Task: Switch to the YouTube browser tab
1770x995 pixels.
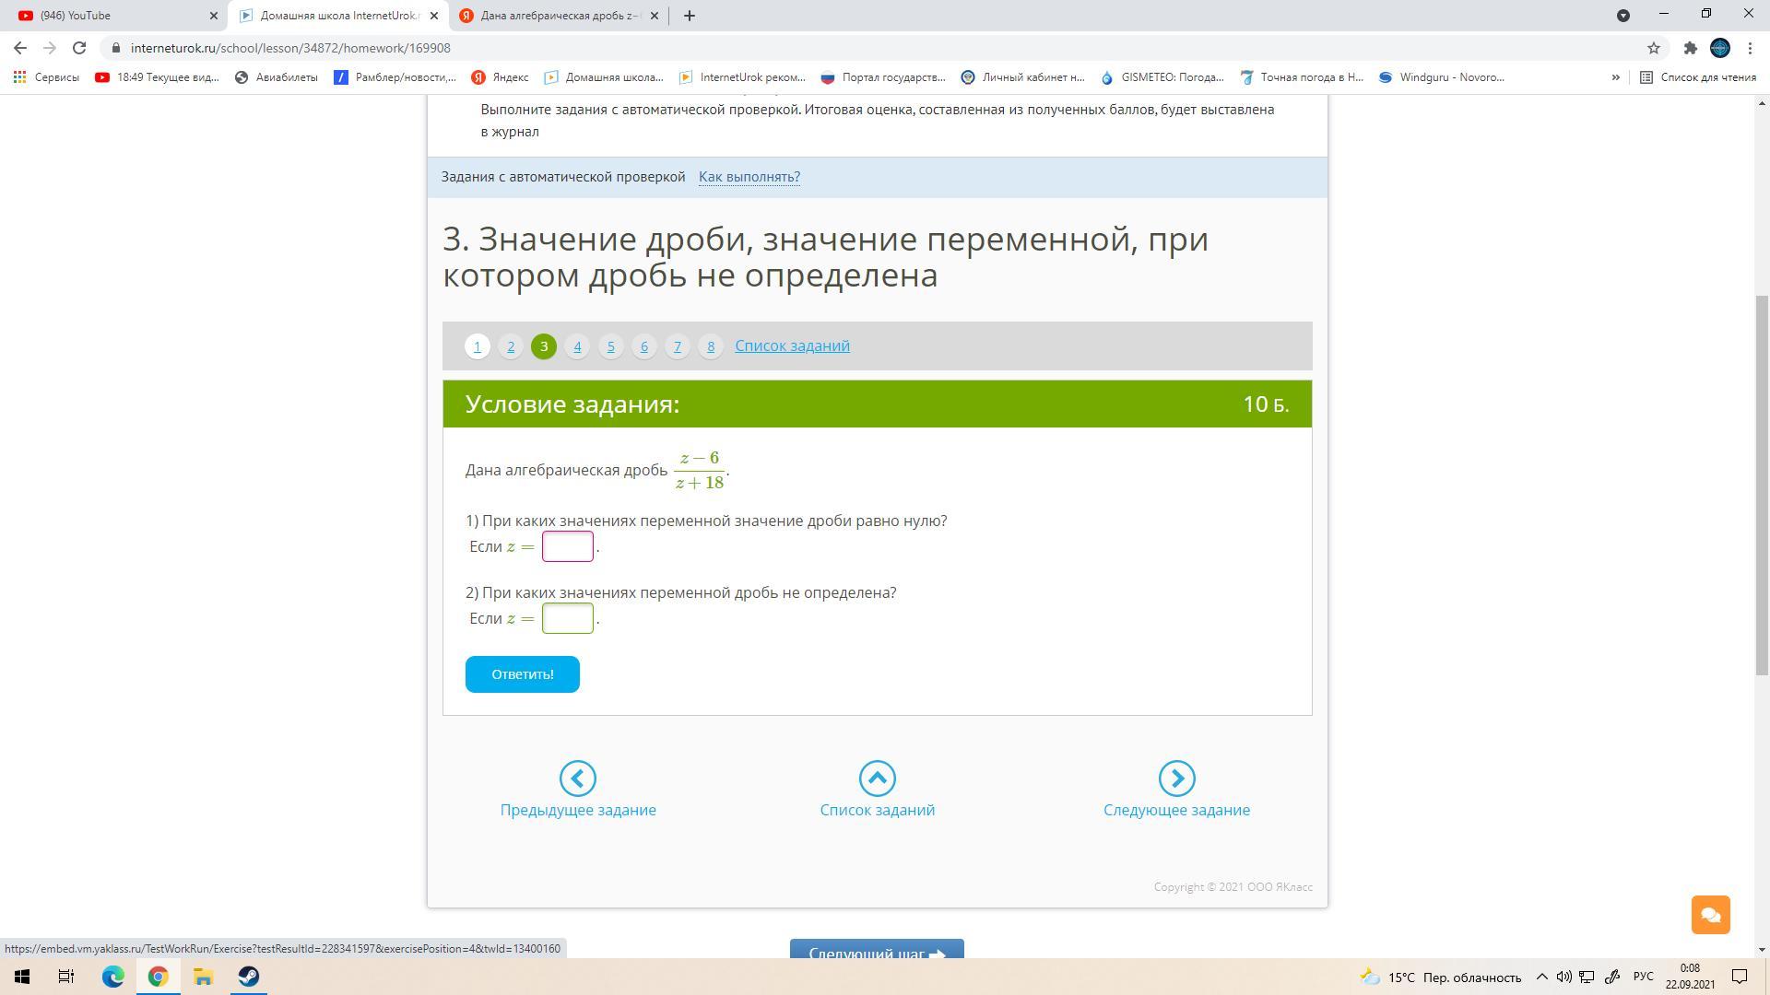Action: (x=111, y=16)
